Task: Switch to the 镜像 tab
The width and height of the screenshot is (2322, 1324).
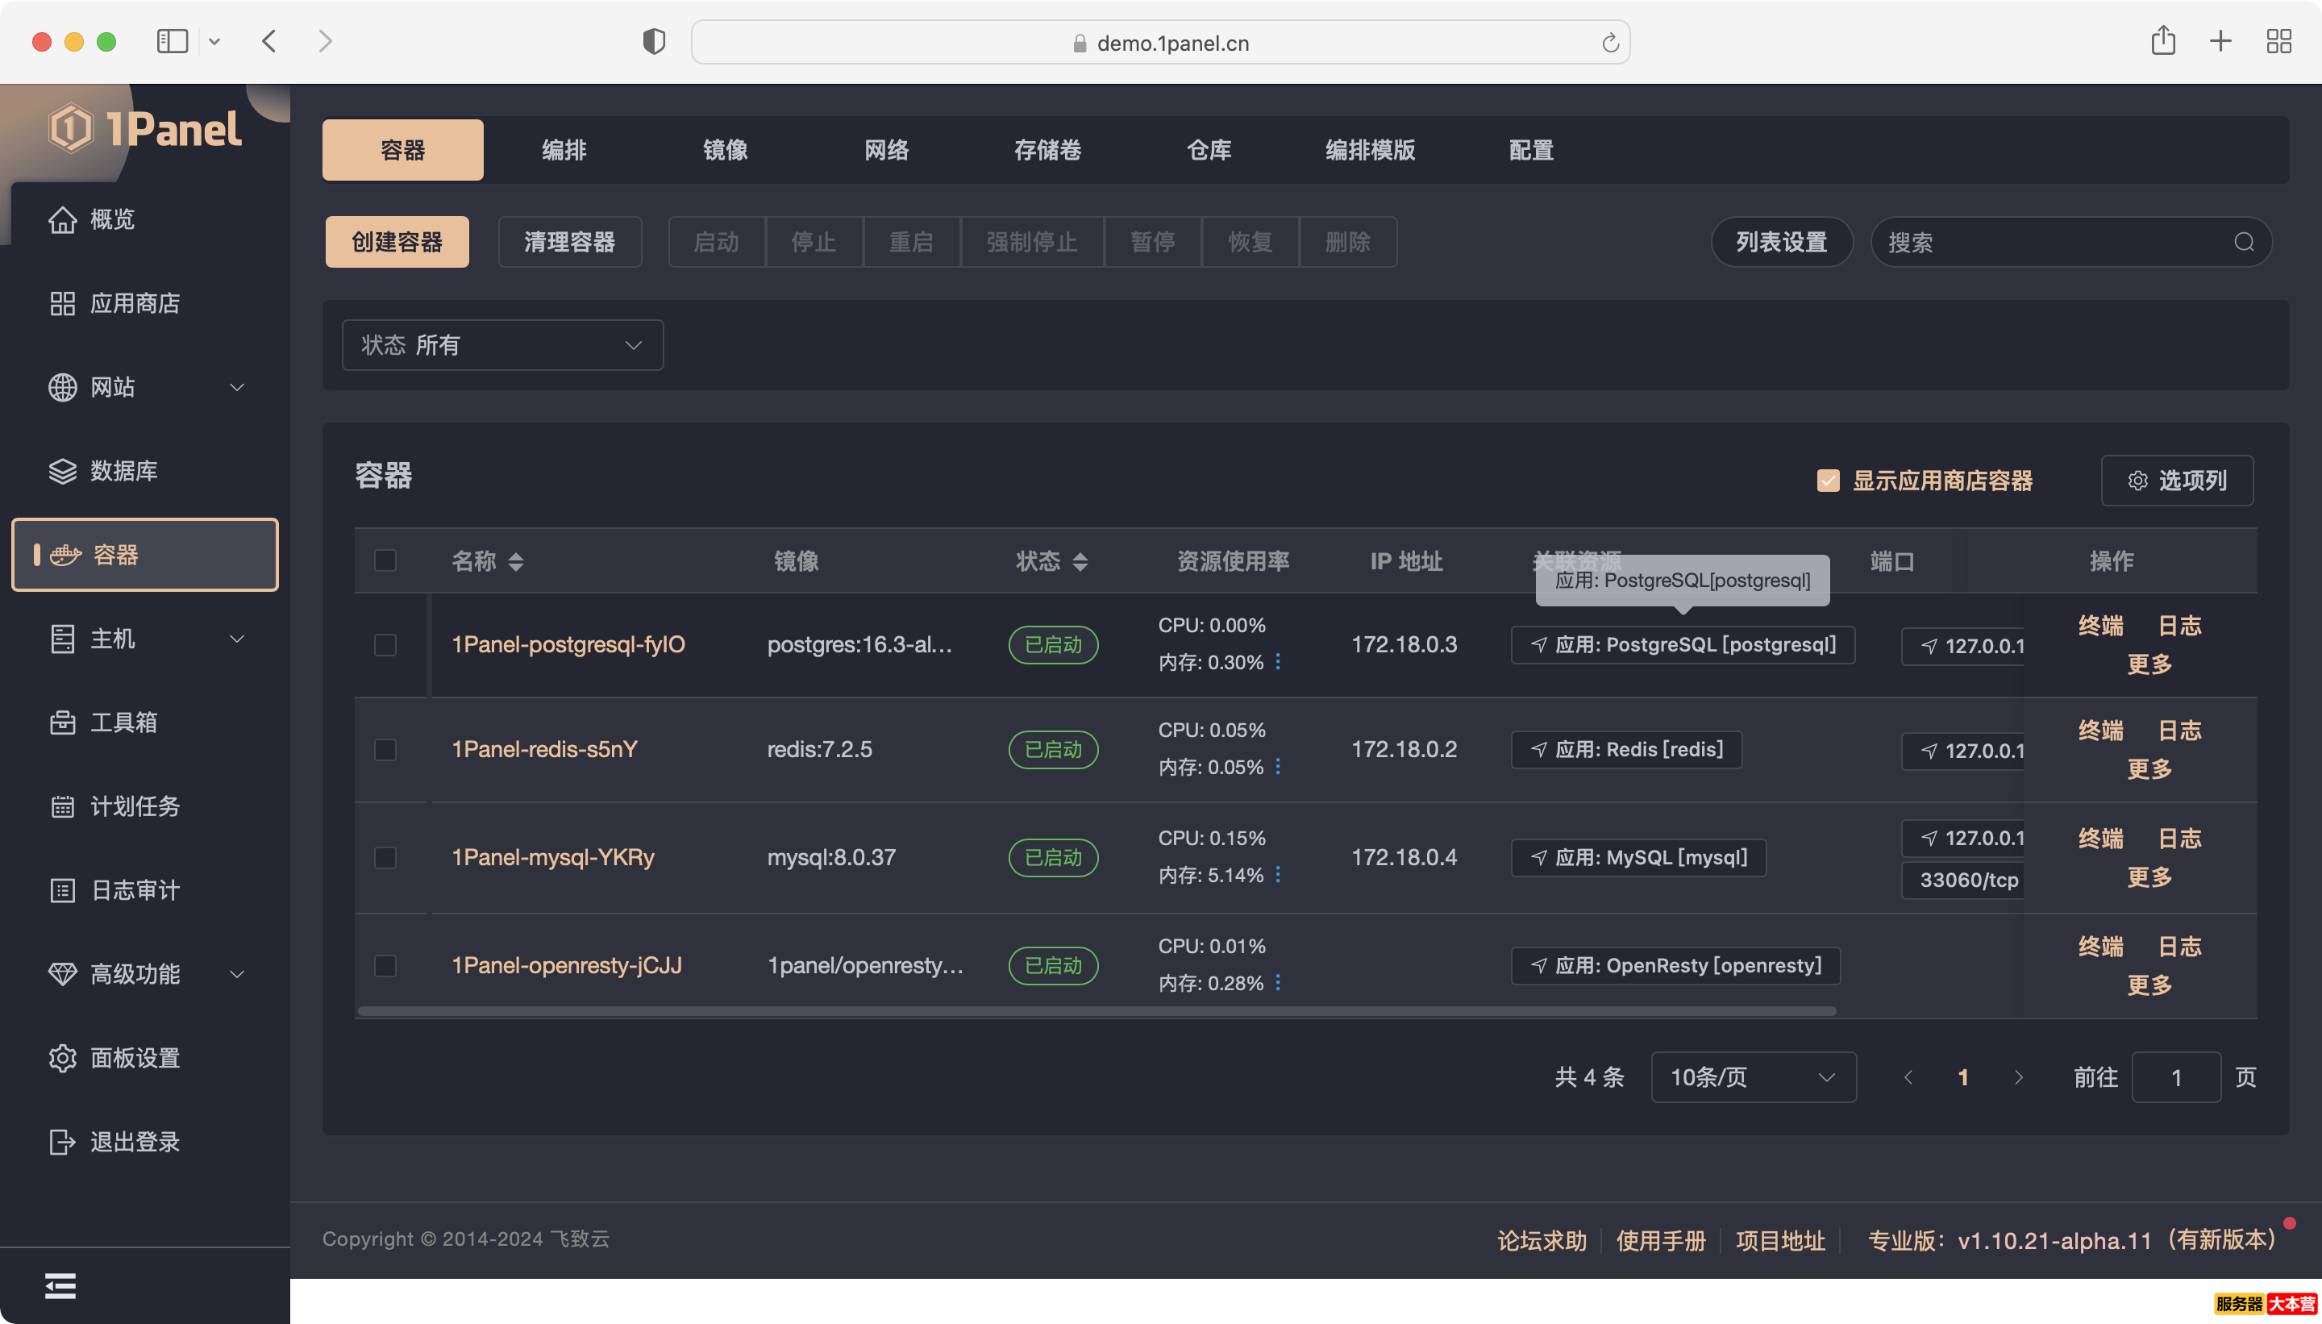Action: click(x=725, y=150)
